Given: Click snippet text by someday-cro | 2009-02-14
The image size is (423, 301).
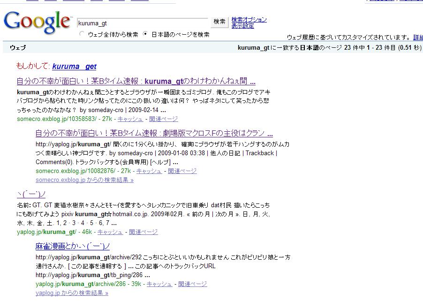Looking at the screenshot, I should click(x=119, y=110).
